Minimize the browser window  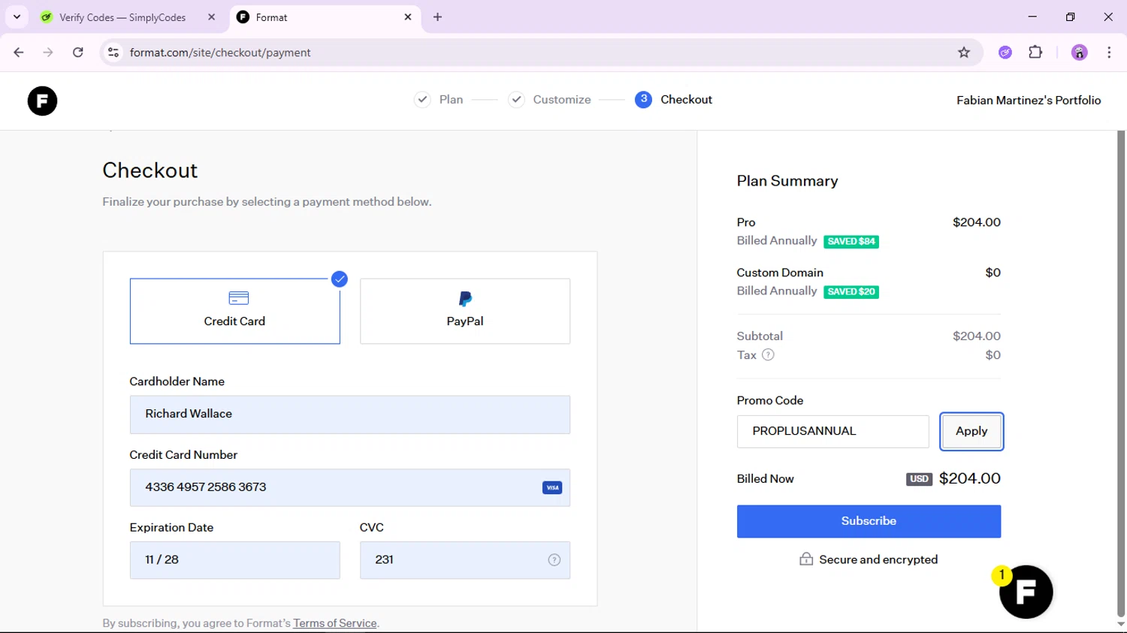[1032, 17]
